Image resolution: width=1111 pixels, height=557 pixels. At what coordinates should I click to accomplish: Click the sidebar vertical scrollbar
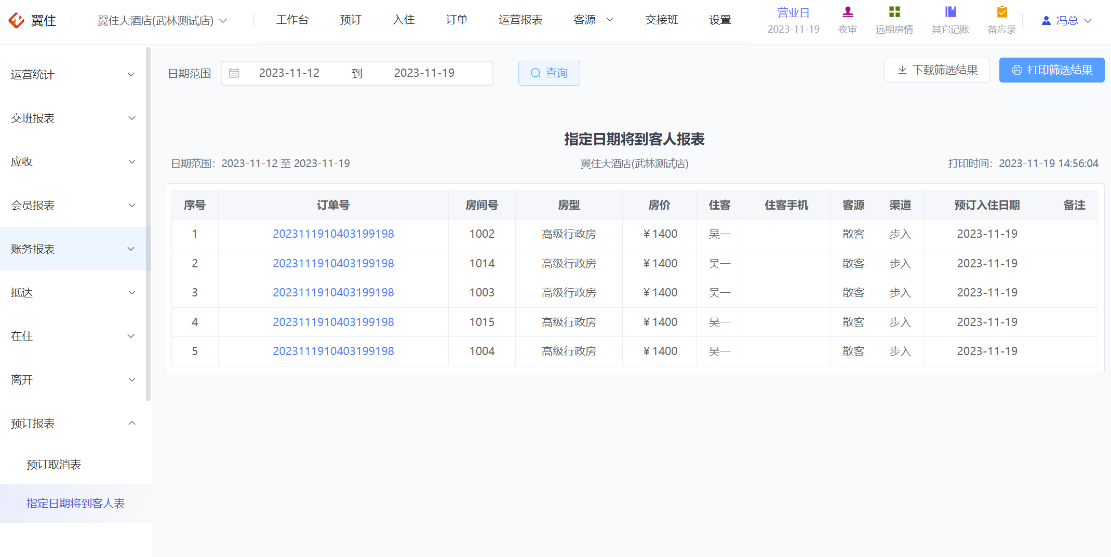point(149,224)
